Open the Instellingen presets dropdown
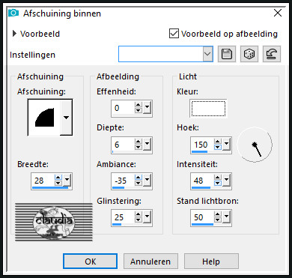292x278 pixels. (207, 54)
